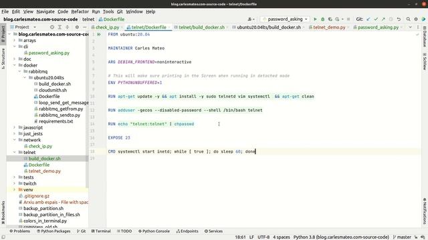Open the Navigate menu
This screenshot has height=240, width=428.
click(45, 11)
